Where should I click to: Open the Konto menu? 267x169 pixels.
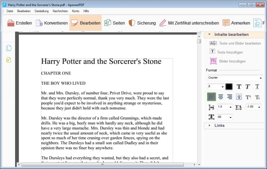(x=76, y=11)
